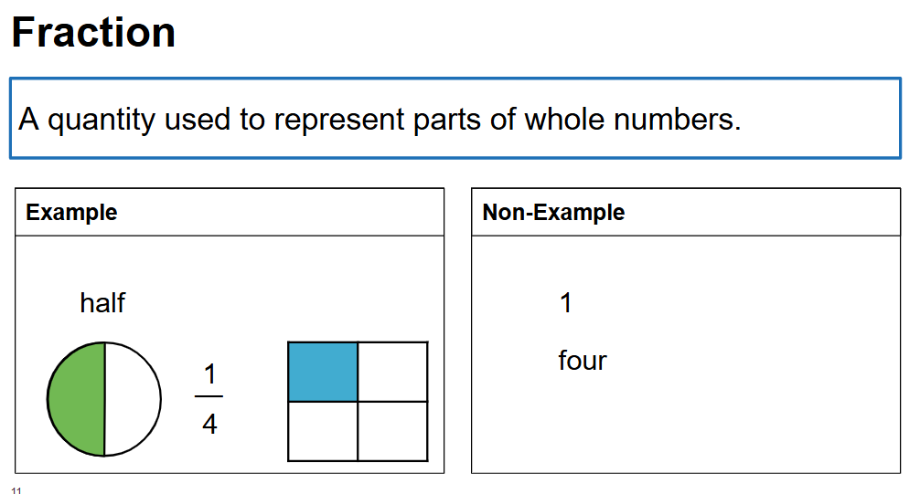
Task: Click the fraction bar between 1 and 4
Action: pos(209,397)
